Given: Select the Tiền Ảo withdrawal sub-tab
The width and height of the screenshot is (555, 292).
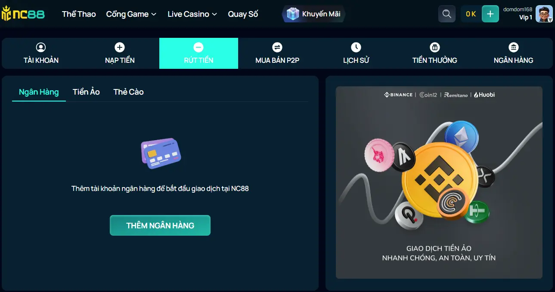Looking at the screenshot, I should [x=86, y=92].
